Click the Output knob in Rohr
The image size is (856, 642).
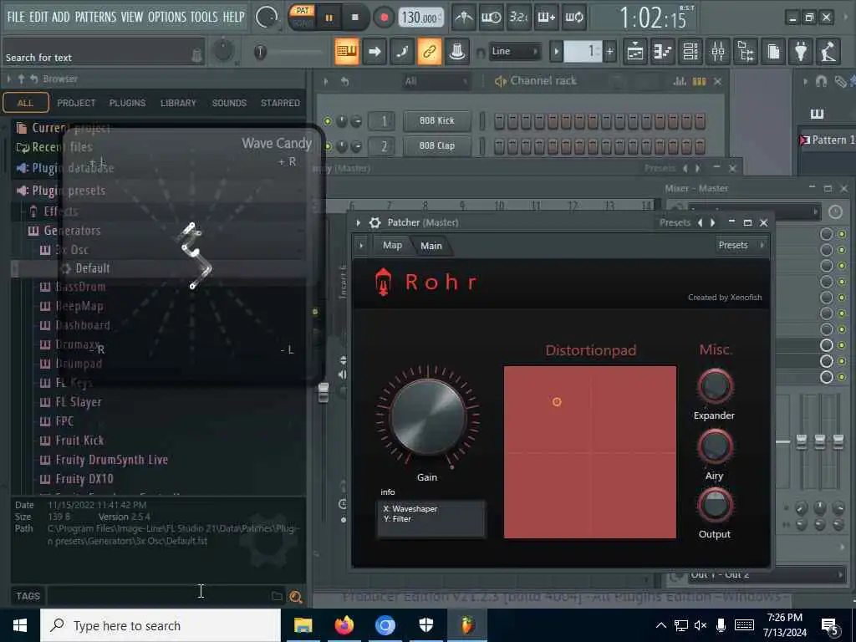pyautogui.click(x=715, y=505)
